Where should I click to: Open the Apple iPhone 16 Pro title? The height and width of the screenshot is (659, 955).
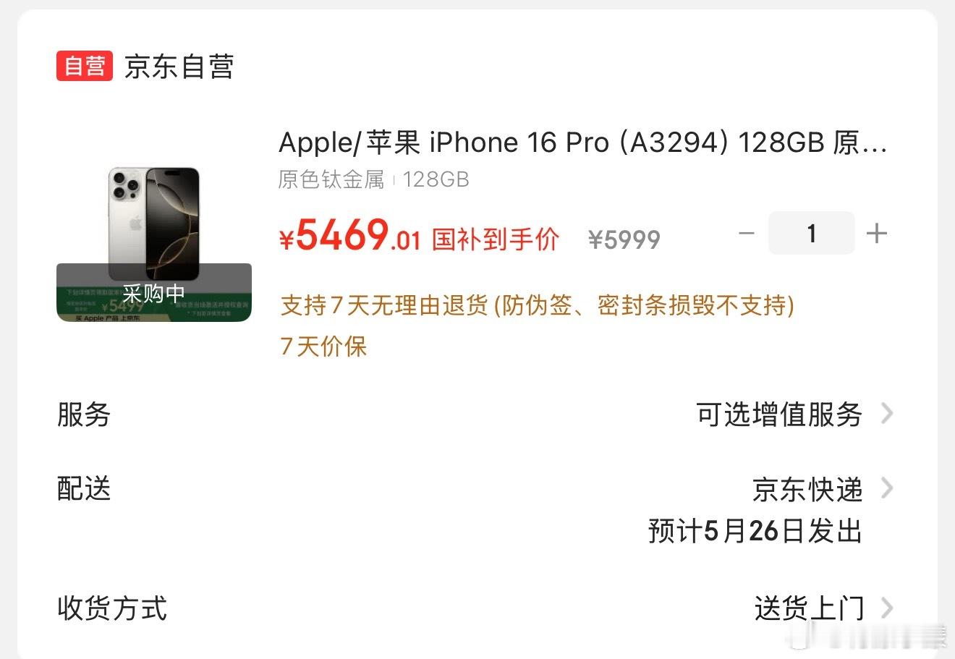pyautogui.click(x=583, y=143)
